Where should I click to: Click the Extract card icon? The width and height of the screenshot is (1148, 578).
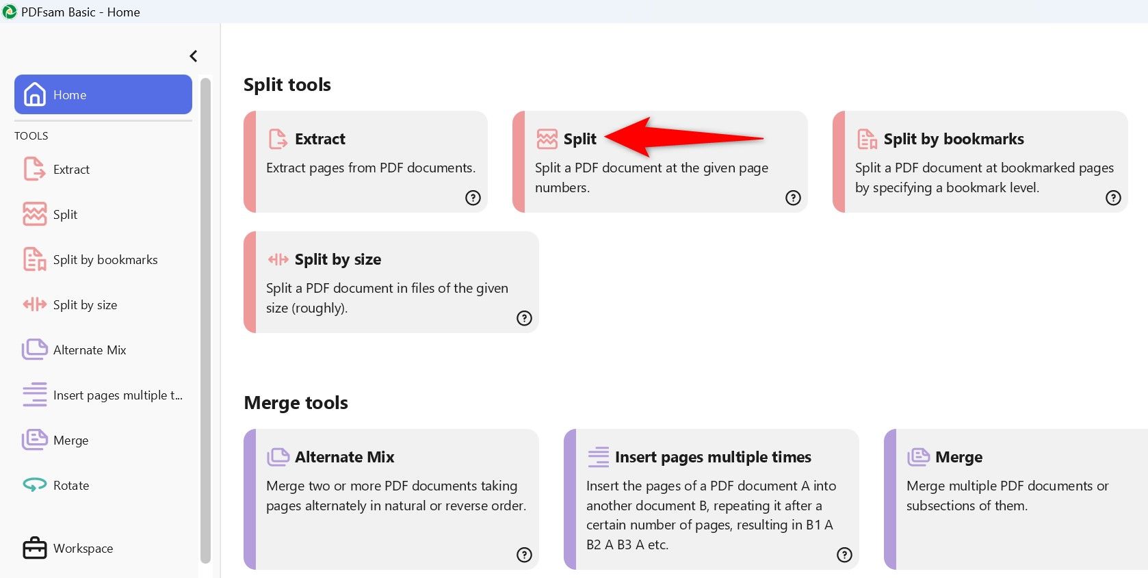tap(278, 139)
